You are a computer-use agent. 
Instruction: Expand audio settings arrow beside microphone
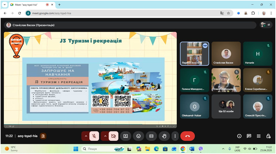[85, 136]
